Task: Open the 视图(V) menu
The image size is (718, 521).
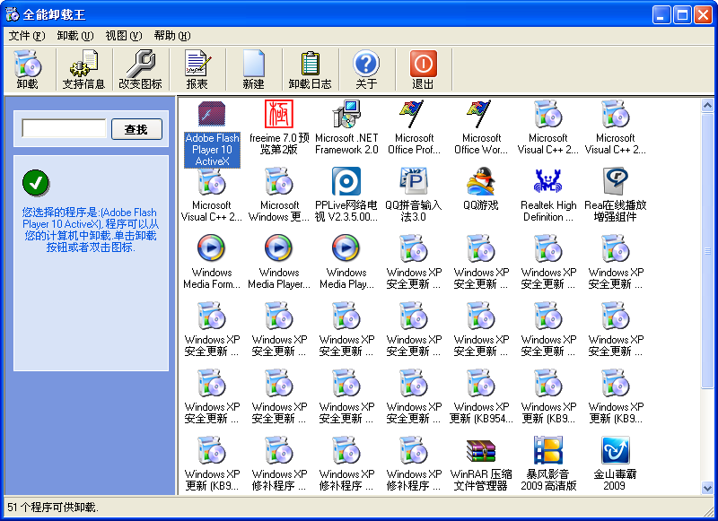Action: (x=123, y=36)
